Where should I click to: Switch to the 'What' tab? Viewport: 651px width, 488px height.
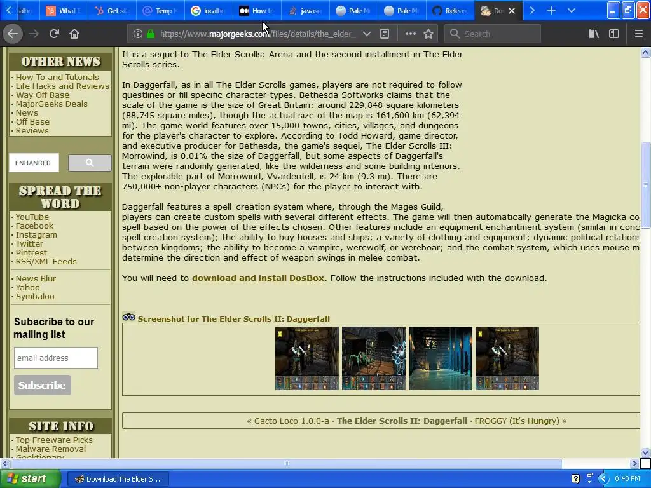tap(63, 11)
